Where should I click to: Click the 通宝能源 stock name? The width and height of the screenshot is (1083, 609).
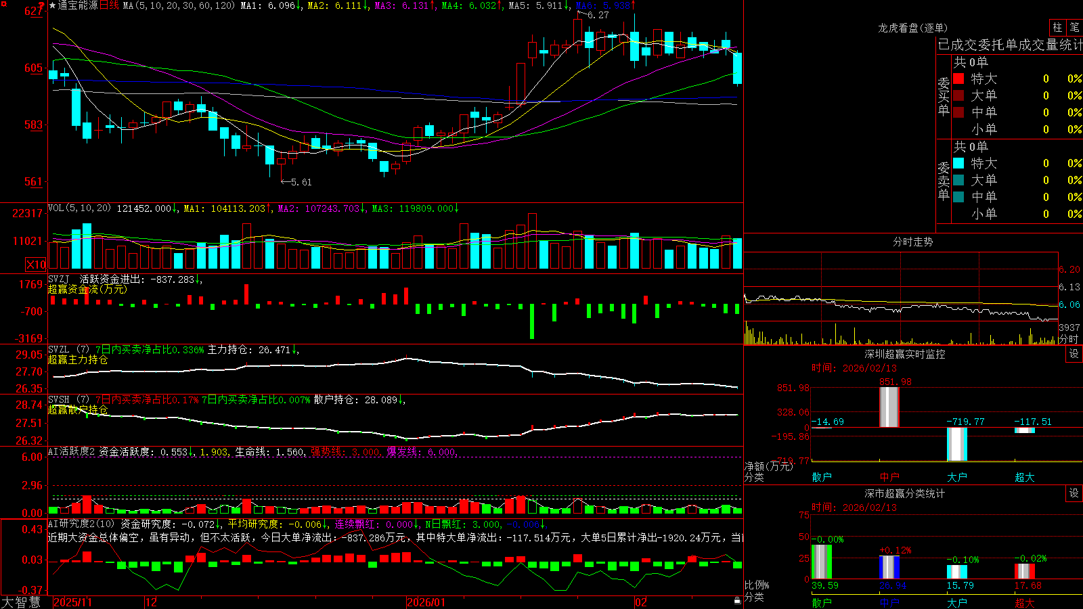(x=78, y=5)
